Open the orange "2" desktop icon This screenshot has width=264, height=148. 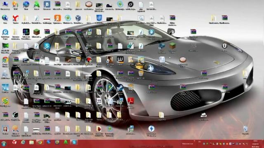tap(16, 5)
